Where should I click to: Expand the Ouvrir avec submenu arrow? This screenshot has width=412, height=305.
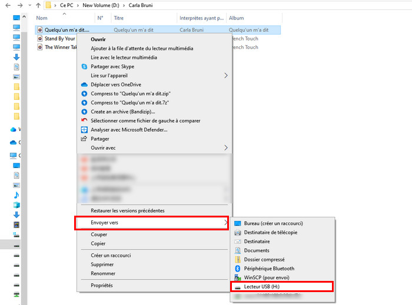(225, 148)
